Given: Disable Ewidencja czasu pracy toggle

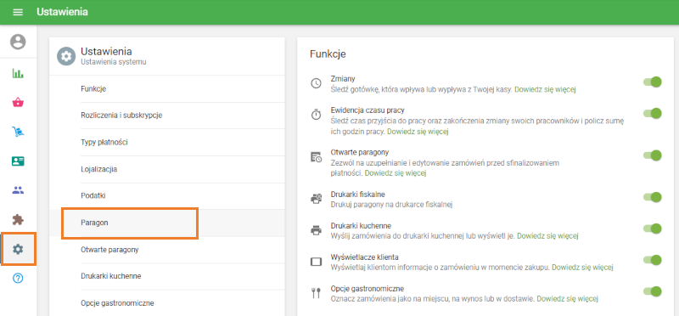Looking at the screenshot, I should click(x=653, y=114).
